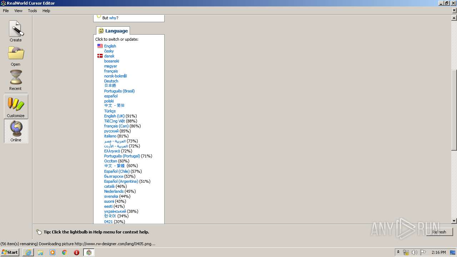Image resolution: width=457 pixels, height=257 pixels.
Task: Switch language to English
Action: (110, 46)
